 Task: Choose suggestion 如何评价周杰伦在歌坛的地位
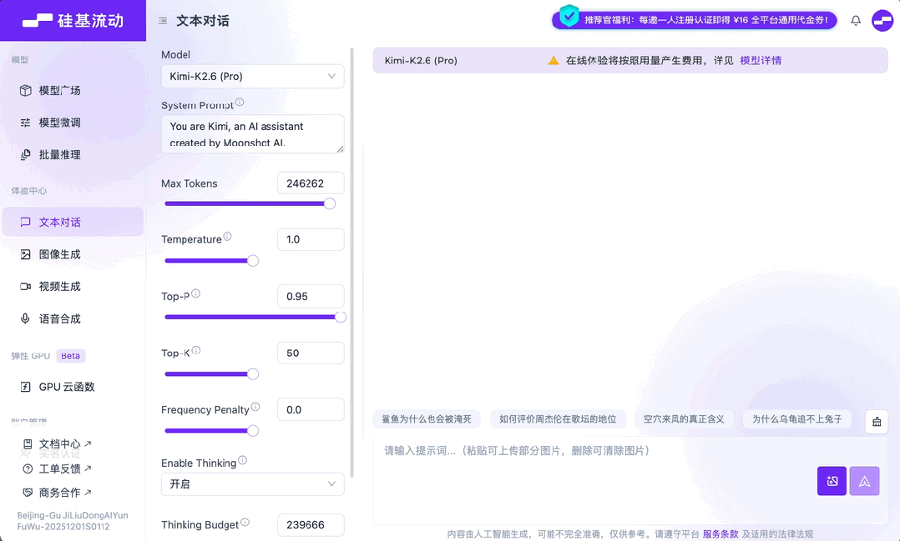(558, 419)
